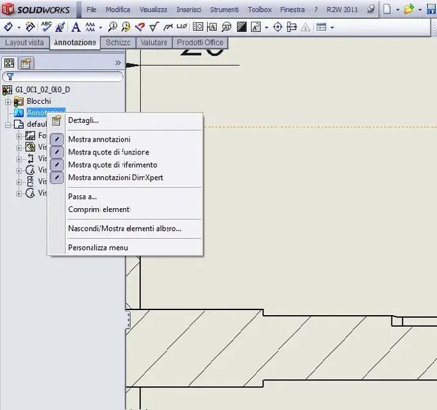Open the Smart Dimension dropdown arrow
The image size is (437, 410).
[x=19, y=28]
